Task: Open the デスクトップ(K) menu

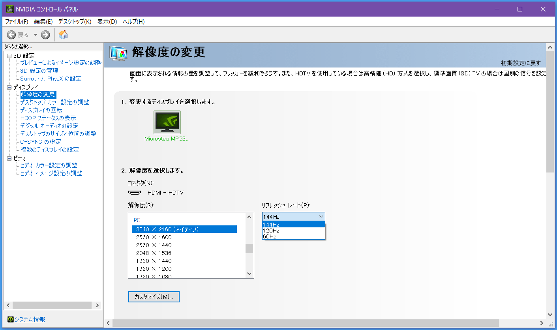Action: pyautogui.click(x=75, y=21)
